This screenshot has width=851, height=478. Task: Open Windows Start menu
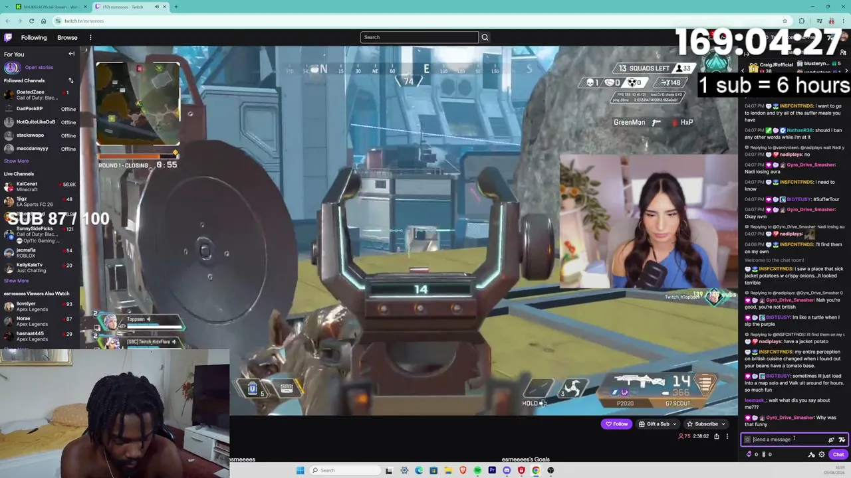[x=300, y=470]
